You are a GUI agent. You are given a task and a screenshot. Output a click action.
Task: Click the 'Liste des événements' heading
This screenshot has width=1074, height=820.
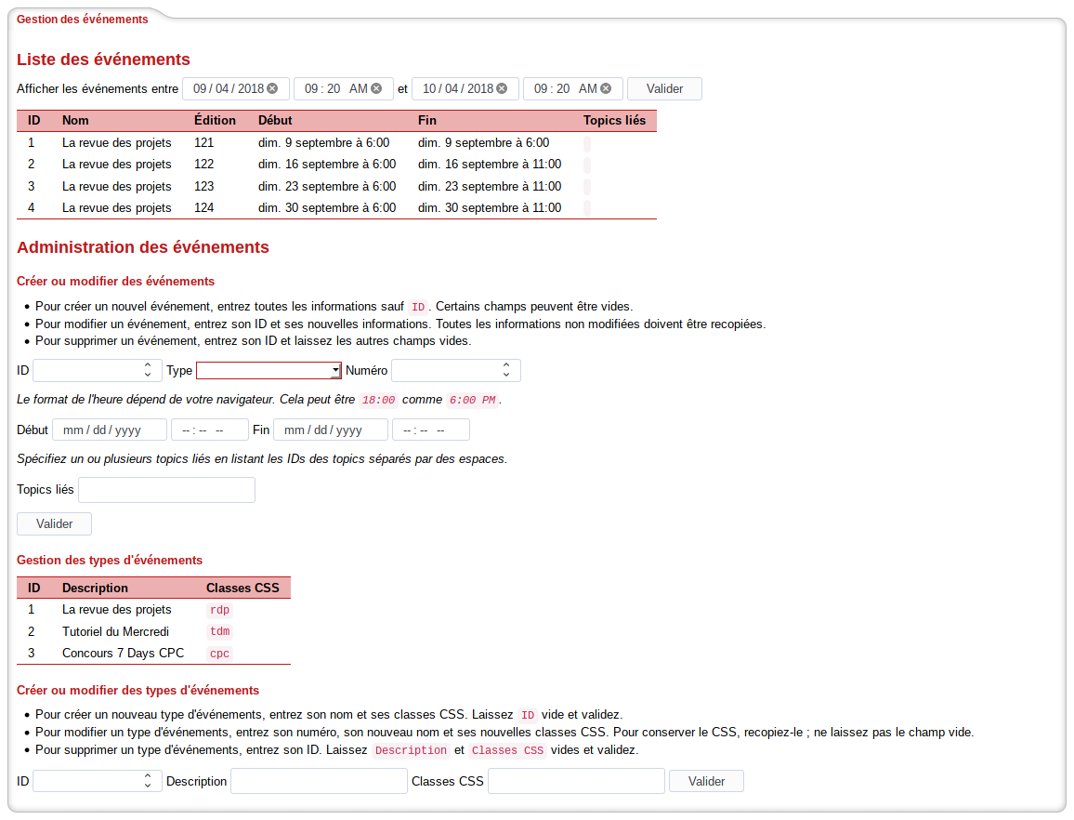tap(103, 60)
